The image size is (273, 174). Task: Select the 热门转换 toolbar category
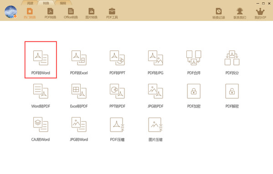click(30, 13)
